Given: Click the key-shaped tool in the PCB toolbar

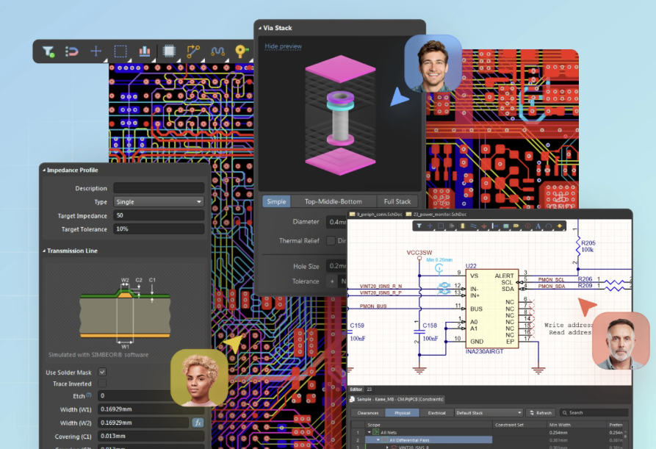Looking at the screenshot, I should click(240, 50).
